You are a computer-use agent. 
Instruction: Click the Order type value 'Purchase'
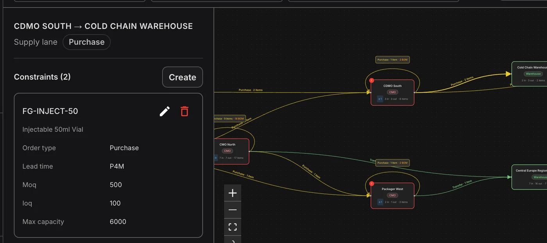[124, 148]
